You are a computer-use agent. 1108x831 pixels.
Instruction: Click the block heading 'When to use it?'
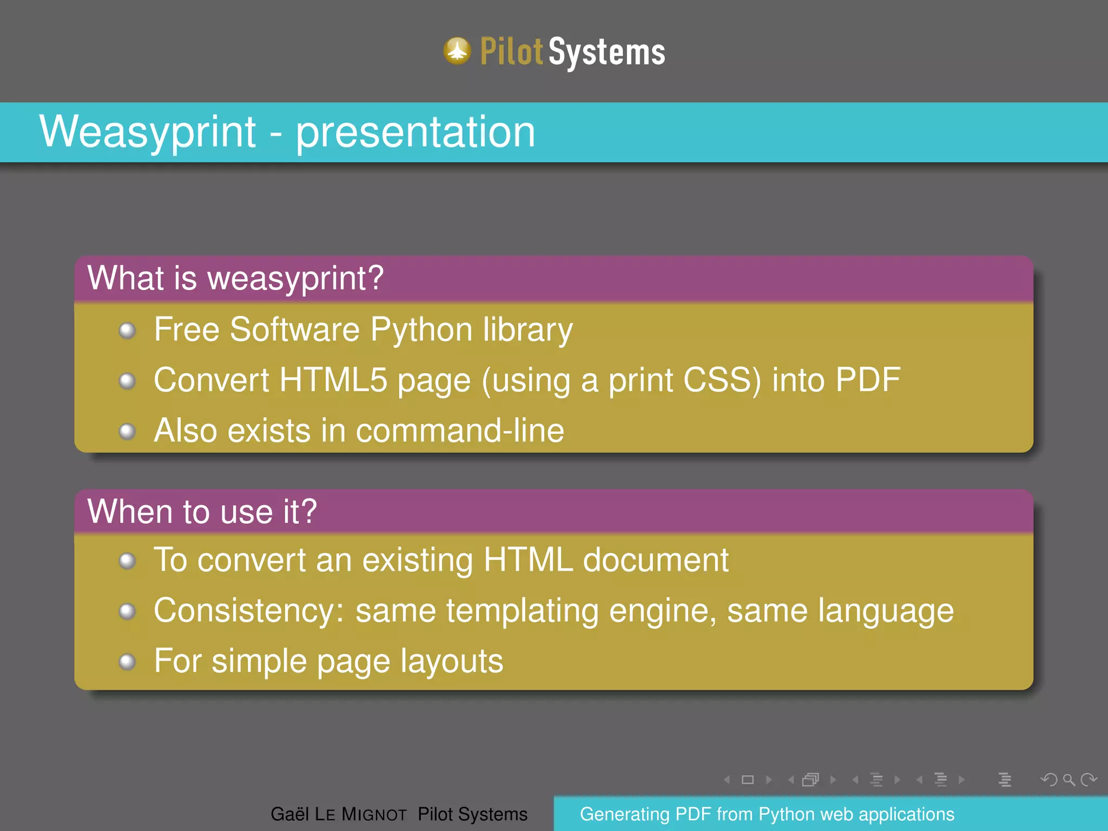coord(202,511)
